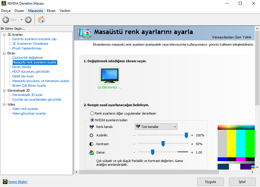The width and height of the screenshot is (260, 187).
Task: Open 'Video görüntüsü ayarları' task
Action: coord(29,113)
